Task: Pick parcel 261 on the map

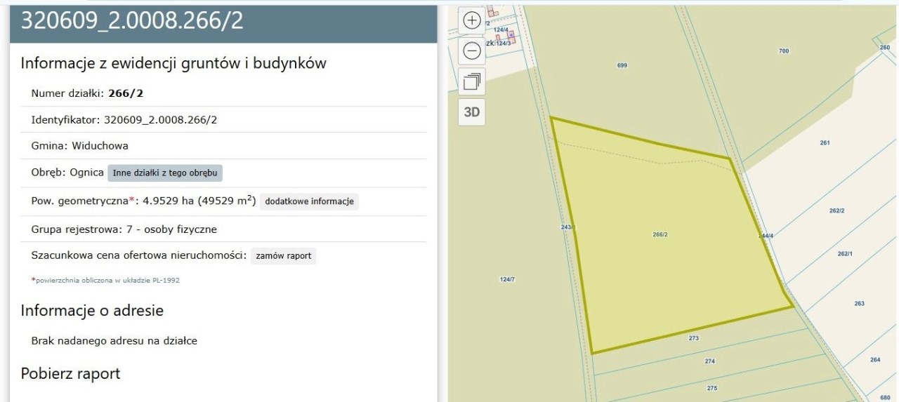Action: 825,143
